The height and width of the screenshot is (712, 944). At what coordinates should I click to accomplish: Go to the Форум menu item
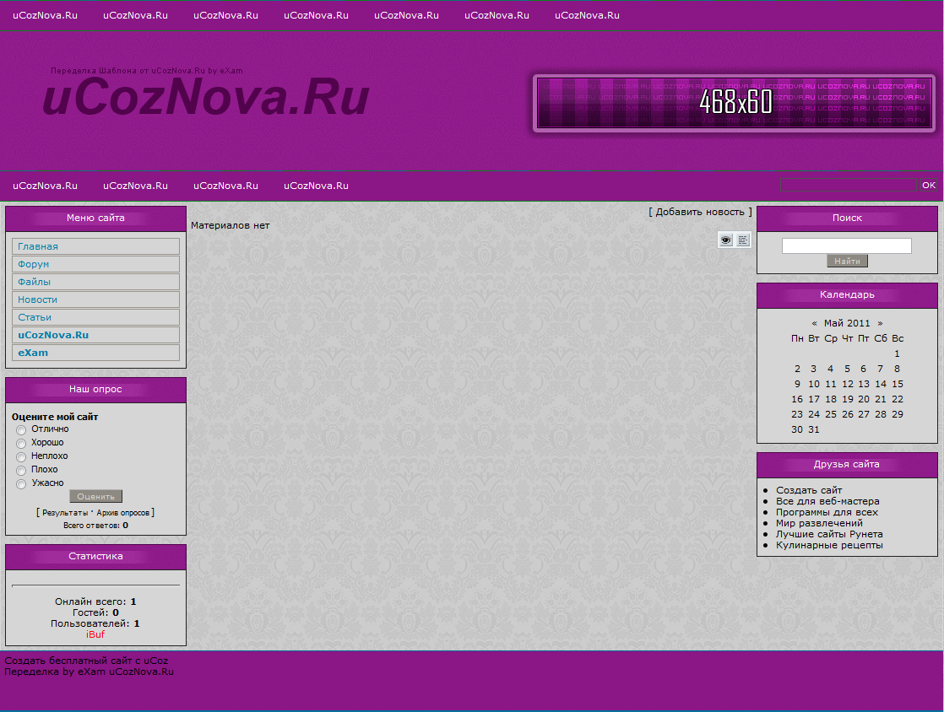pos(95,264)
